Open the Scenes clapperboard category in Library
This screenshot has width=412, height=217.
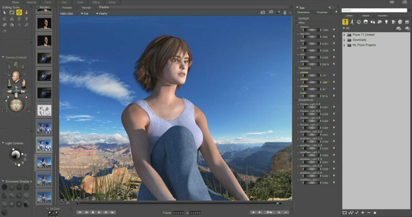tap(407, 22)
